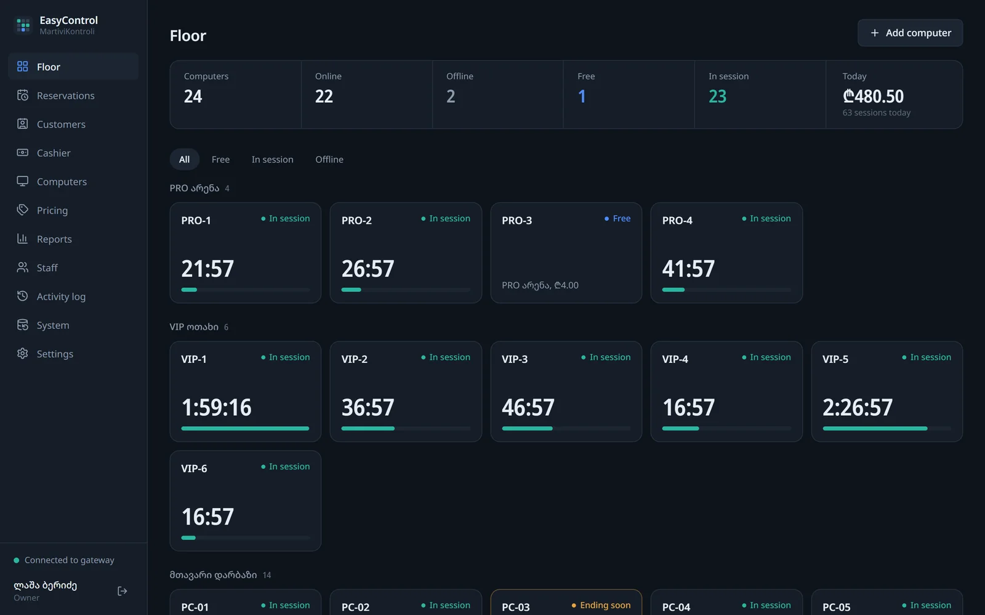This screenshot has height=615, width=985.
Task: Open the VIP-5 session card
Action: (x=887, y=392)
